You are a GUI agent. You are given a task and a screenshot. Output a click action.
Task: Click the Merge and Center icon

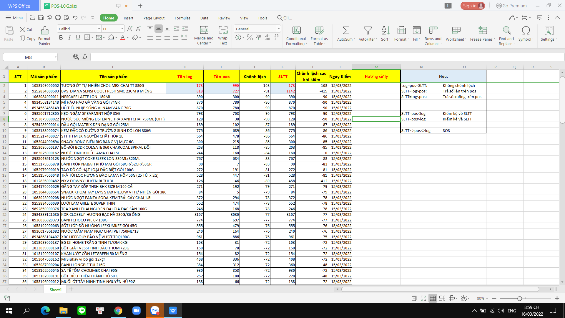coord(204,30)
